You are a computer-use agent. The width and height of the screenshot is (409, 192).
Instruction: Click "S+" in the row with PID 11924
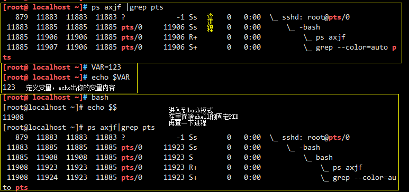193,177
